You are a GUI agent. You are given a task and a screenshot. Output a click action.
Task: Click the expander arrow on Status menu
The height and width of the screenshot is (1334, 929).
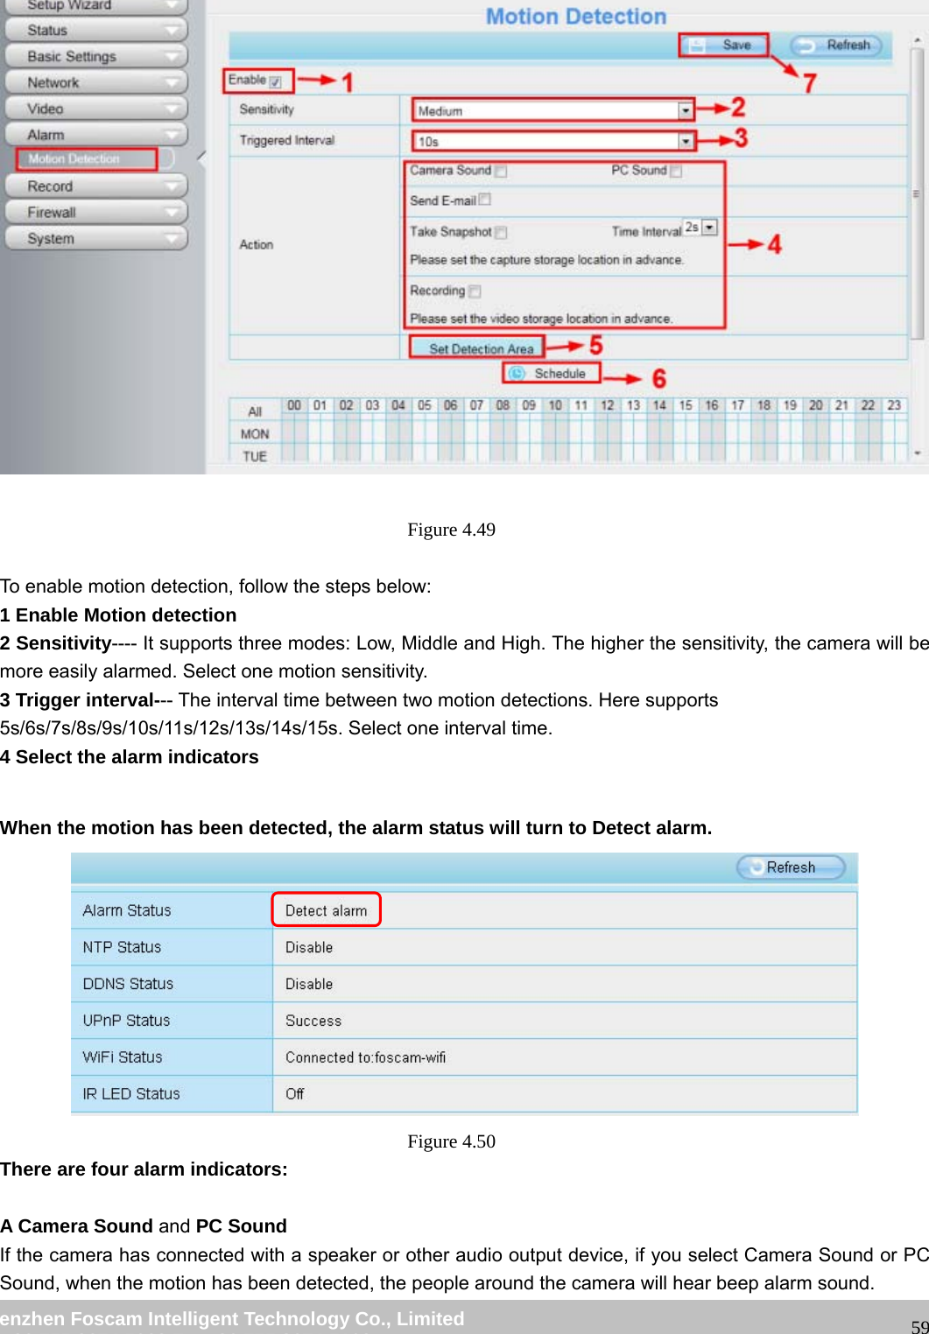point(171,31)
